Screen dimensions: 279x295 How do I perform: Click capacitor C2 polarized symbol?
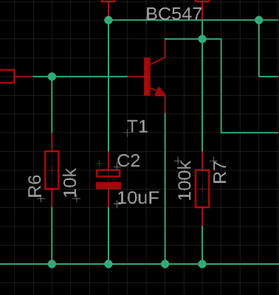coord(108,179)
